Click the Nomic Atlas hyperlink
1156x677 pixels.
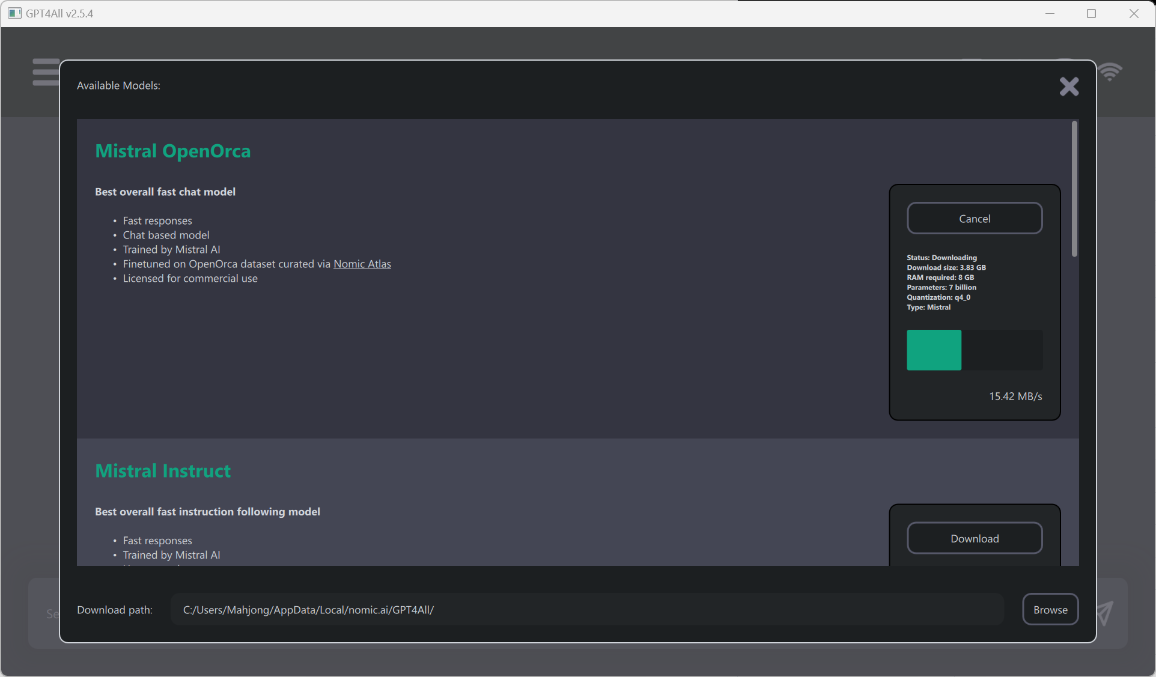[x=361, y=264]
